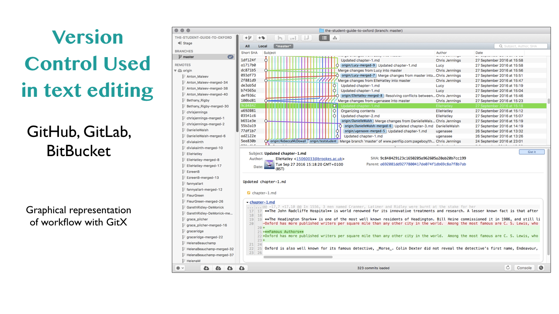
Task: Select commit 100bd81 merge from ugenasee
Action: coord(393,101)
